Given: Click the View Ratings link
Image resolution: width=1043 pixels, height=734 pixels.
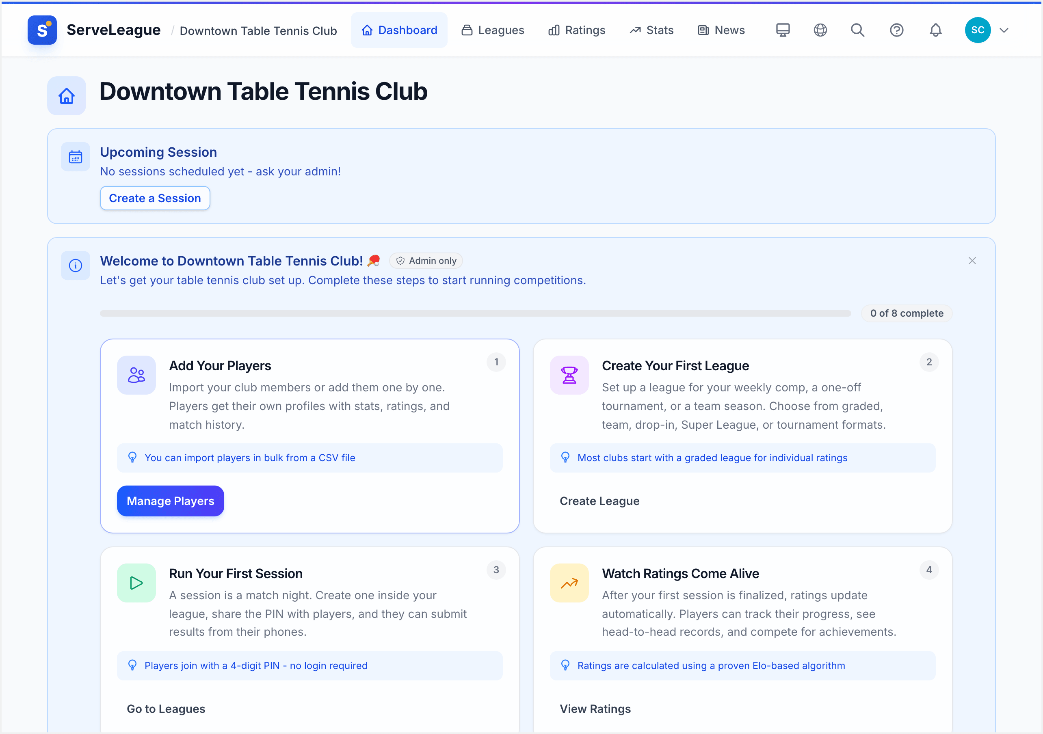Looking at the screenshot, I should click(595, 708).
